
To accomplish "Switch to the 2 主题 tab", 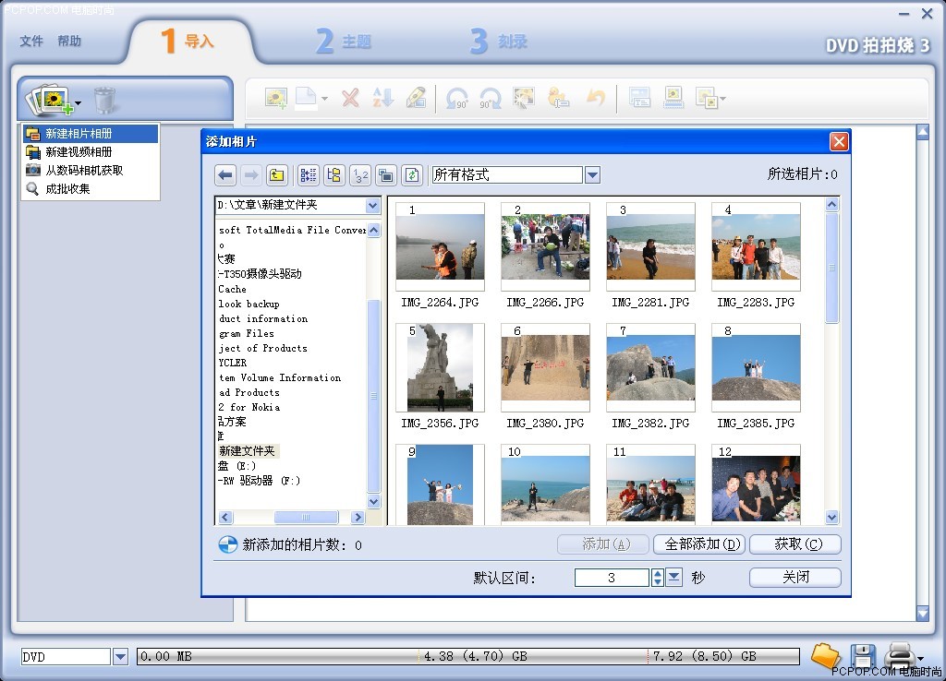I will tap(344, 41).
